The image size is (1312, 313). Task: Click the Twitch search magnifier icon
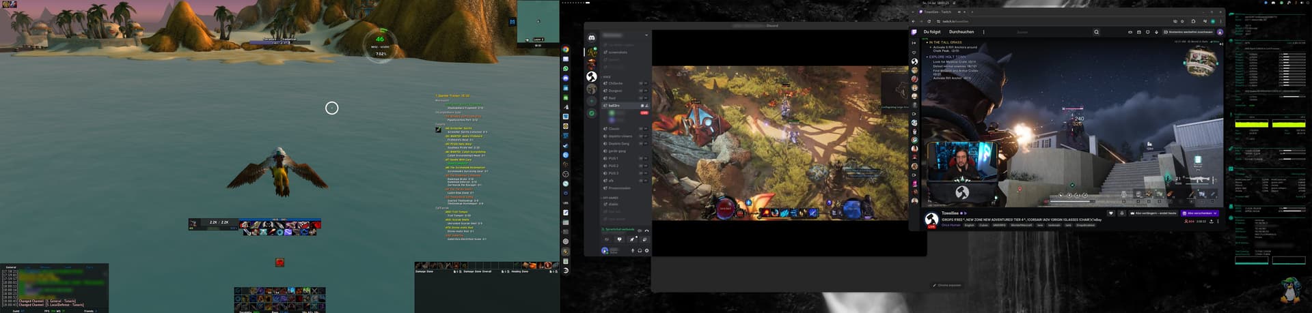(1096, 32)
